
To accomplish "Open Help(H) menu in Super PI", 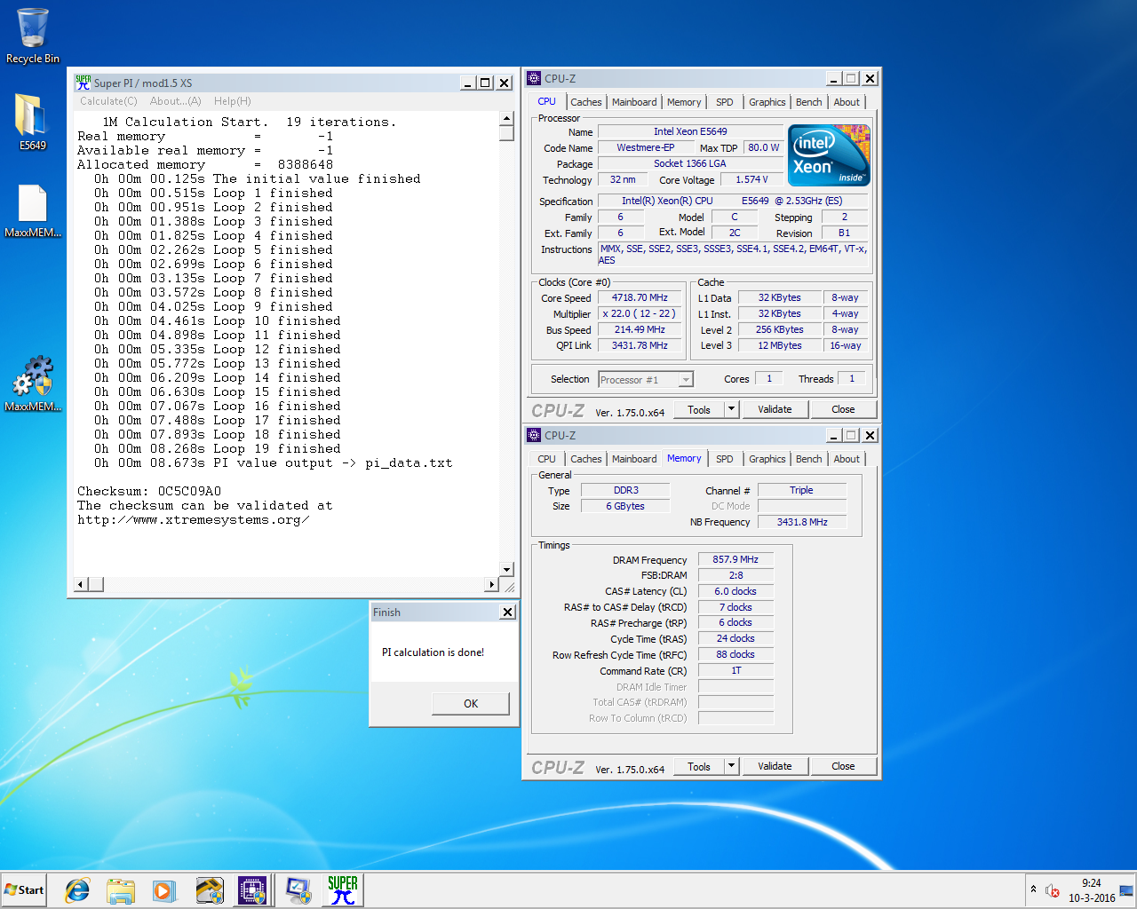I will coord(233,101).
